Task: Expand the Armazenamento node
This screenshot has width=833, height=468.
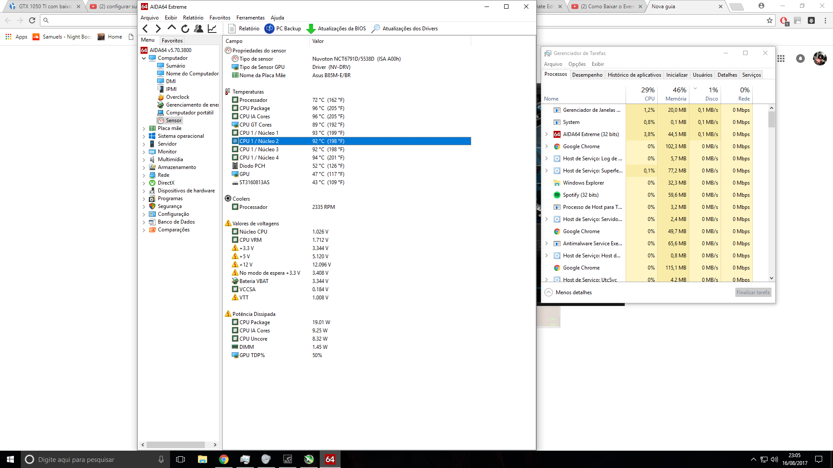Action: point(144,167)
